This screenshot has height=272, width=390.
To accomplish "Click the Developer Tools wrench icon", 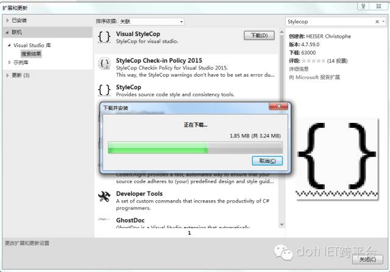I will point(104,197).
